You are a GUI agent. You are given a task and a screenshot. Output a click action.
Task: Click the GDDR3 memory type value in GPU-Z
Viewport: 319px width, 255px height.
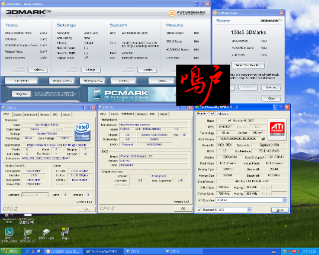click(x=227, y=169)
